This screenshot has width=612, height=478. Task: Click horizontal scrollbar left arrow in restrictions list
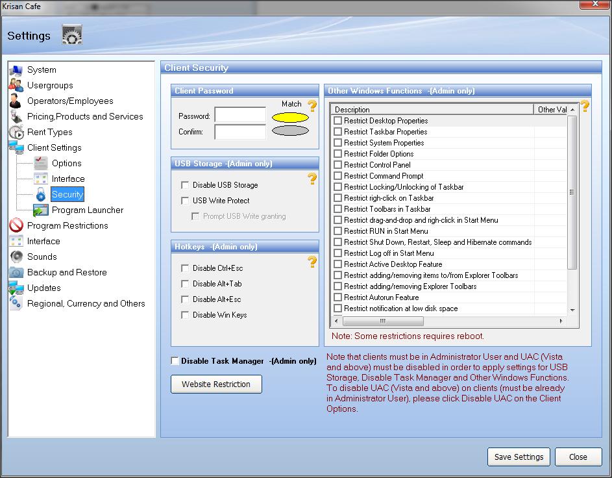(336, 321)
